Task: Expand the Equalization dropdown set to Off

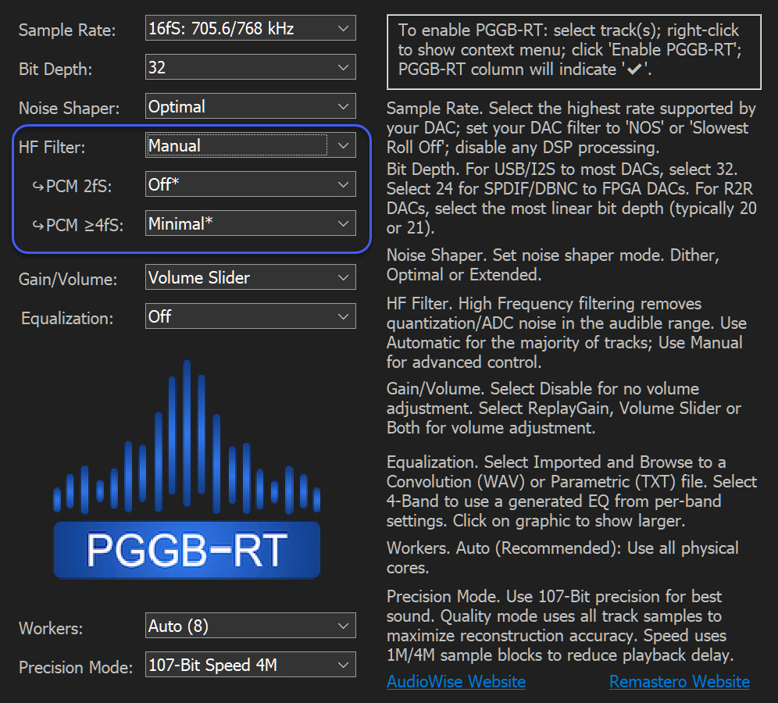Action: click(251, 316)
